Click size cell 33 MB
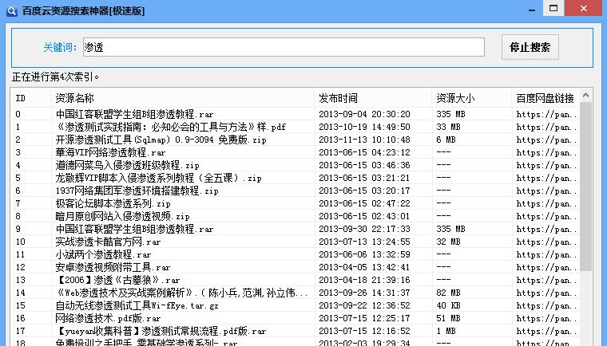 pyautogui.click(x=448, y=127)
